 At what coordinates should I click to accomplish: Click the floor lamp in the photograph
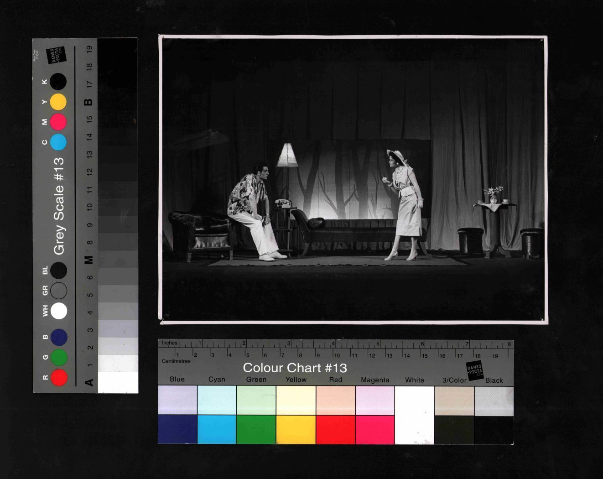coord(287,156)
